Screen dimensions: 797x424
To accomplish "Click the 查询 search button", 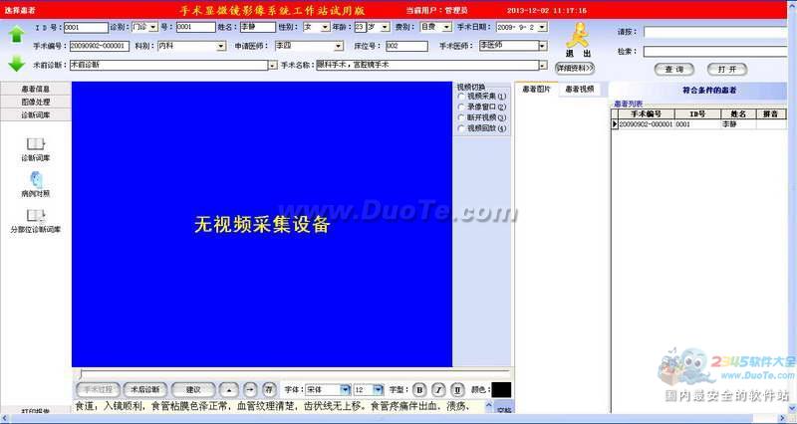I will [674, 69].
